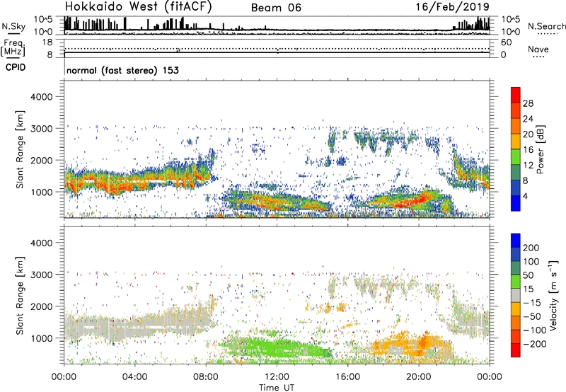
Task: Click the '08:00' time axis label
Action: tap(206, 377)
